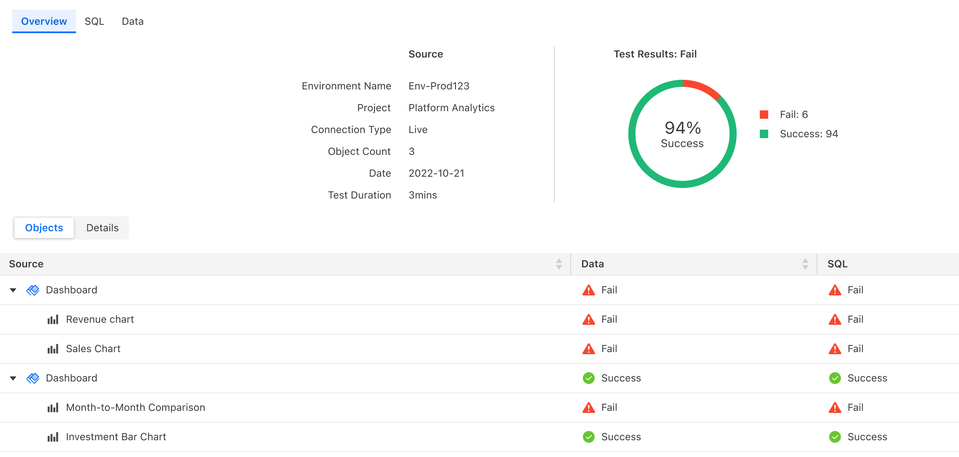Open the Data tab at top
Screen dimensions: 959x457
132,21
